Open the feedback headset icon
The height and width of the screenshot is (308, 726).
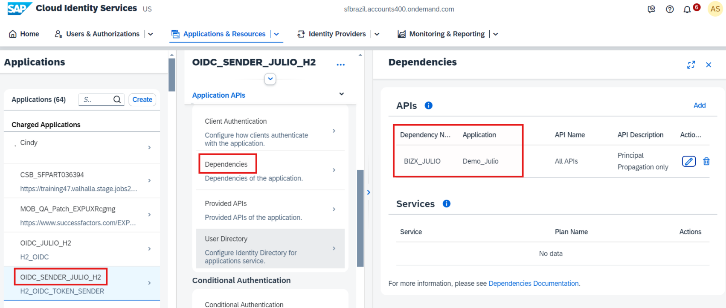click(651, 9)
